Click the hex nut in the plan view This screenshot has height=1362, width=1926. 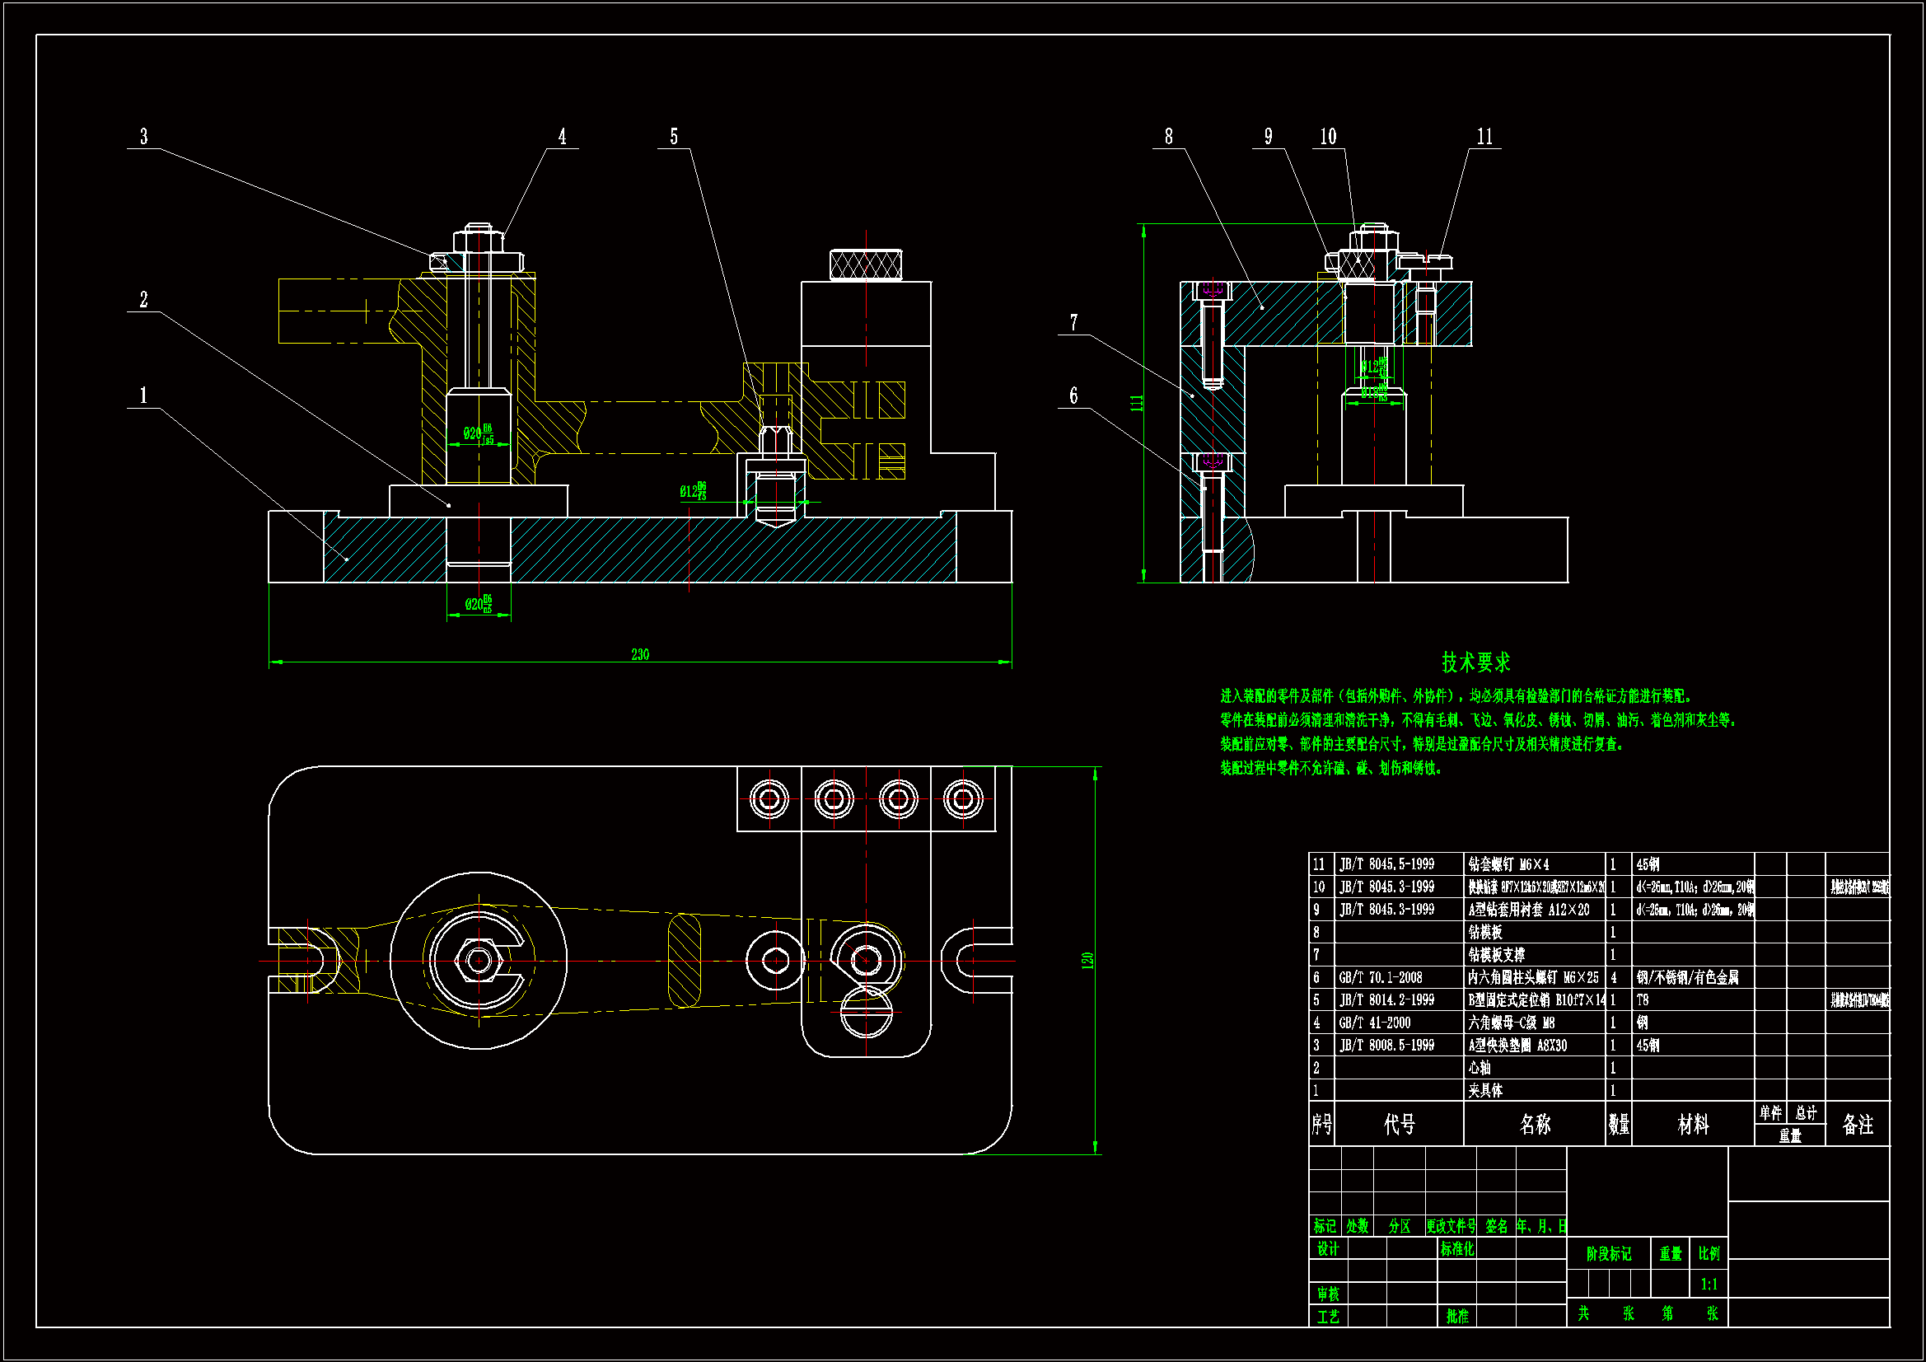click(x=479, y=960)
